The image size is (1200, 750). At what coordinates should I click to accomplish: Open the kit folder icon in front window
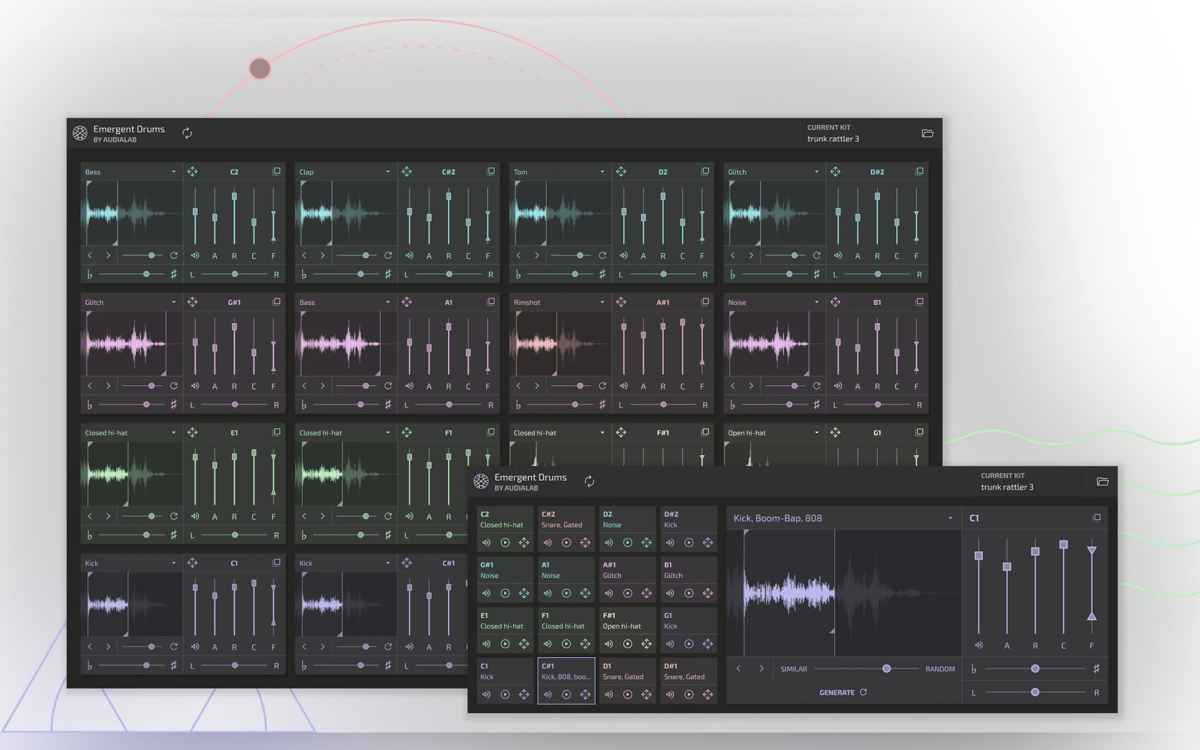coord(1102,482)
